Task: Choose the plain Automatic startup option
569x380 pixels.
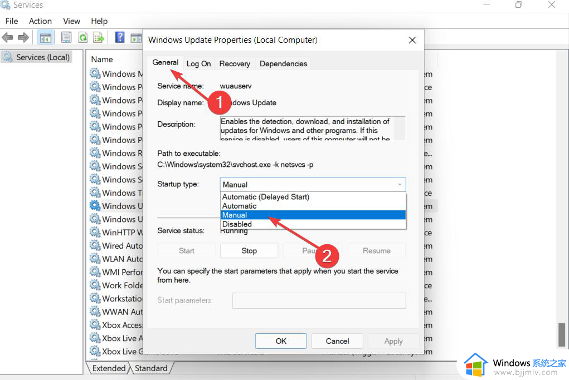Action: pyautogui.click(x=313, y=206)
